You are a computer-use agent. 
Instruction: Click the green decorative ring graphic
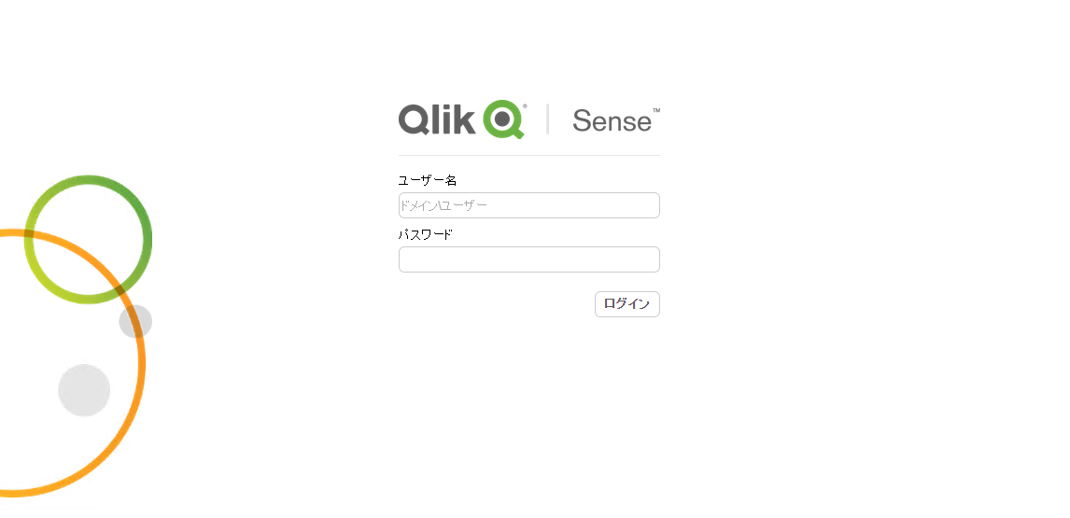coord(88,239)
